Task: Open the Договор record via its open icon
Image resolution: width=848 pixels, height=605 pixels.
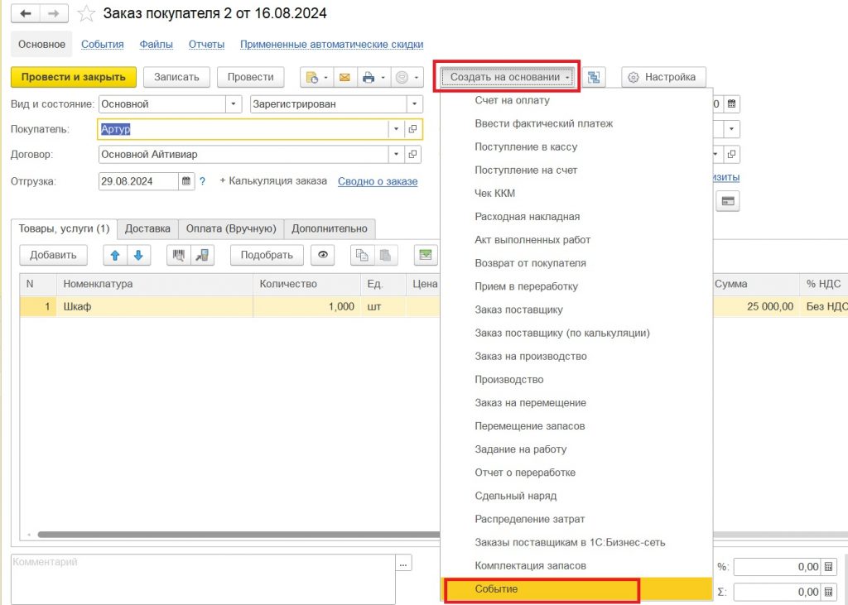Action: click(x=412, y=154)
